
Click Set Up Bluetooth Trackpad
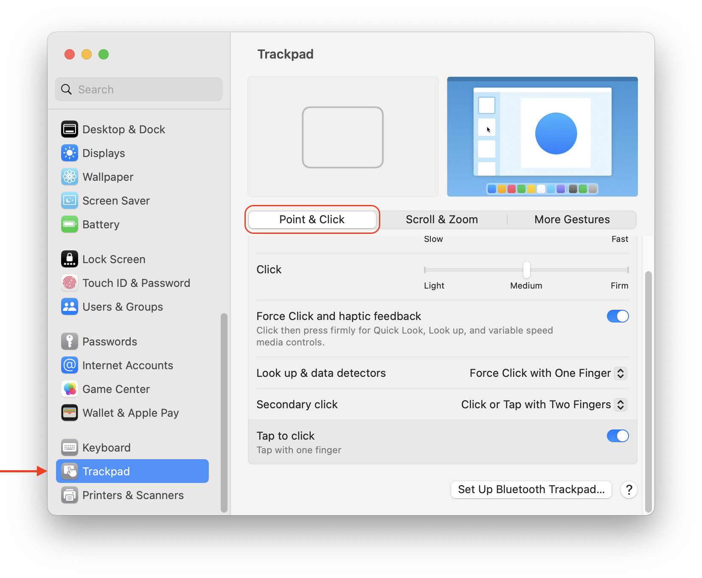point(531,489)
